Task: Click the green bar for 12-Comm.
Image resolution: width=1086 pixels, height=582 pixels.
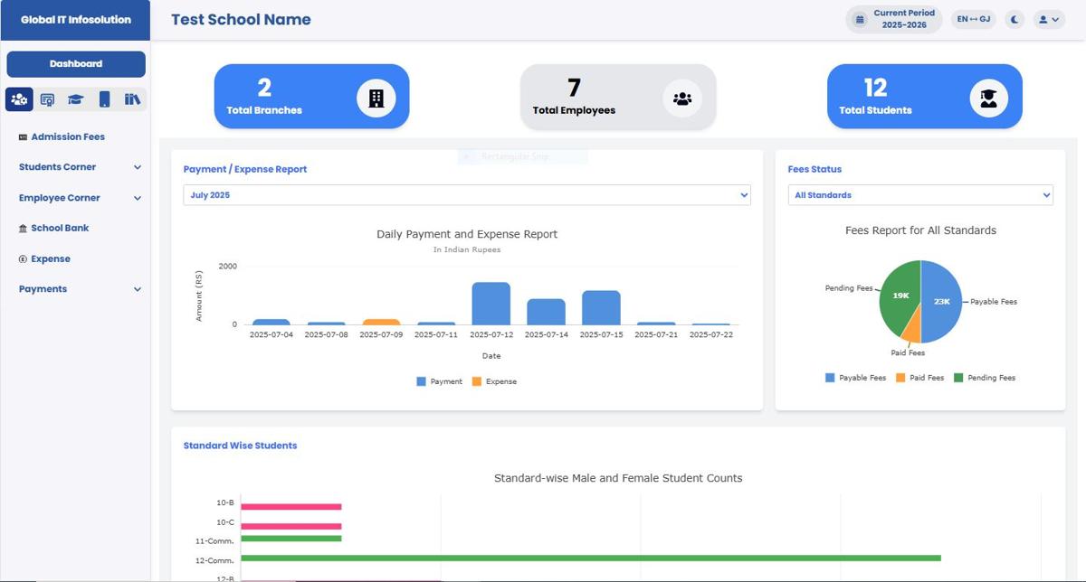Action: pyautogui.click(x=591, y=559)
